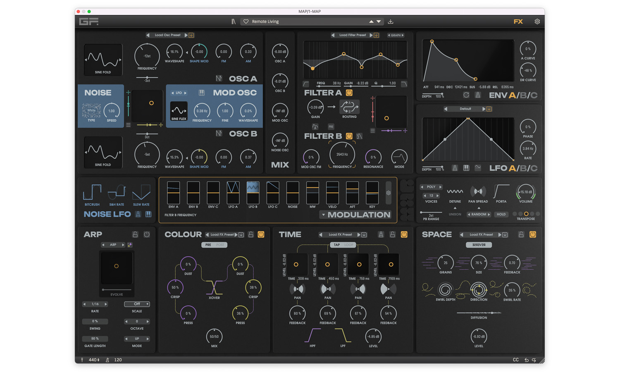Viewport: 620px width, 372px height.
Task: Save the Osc preset with orange arrow
Action: pyautogui.click(x=191, y=35)
